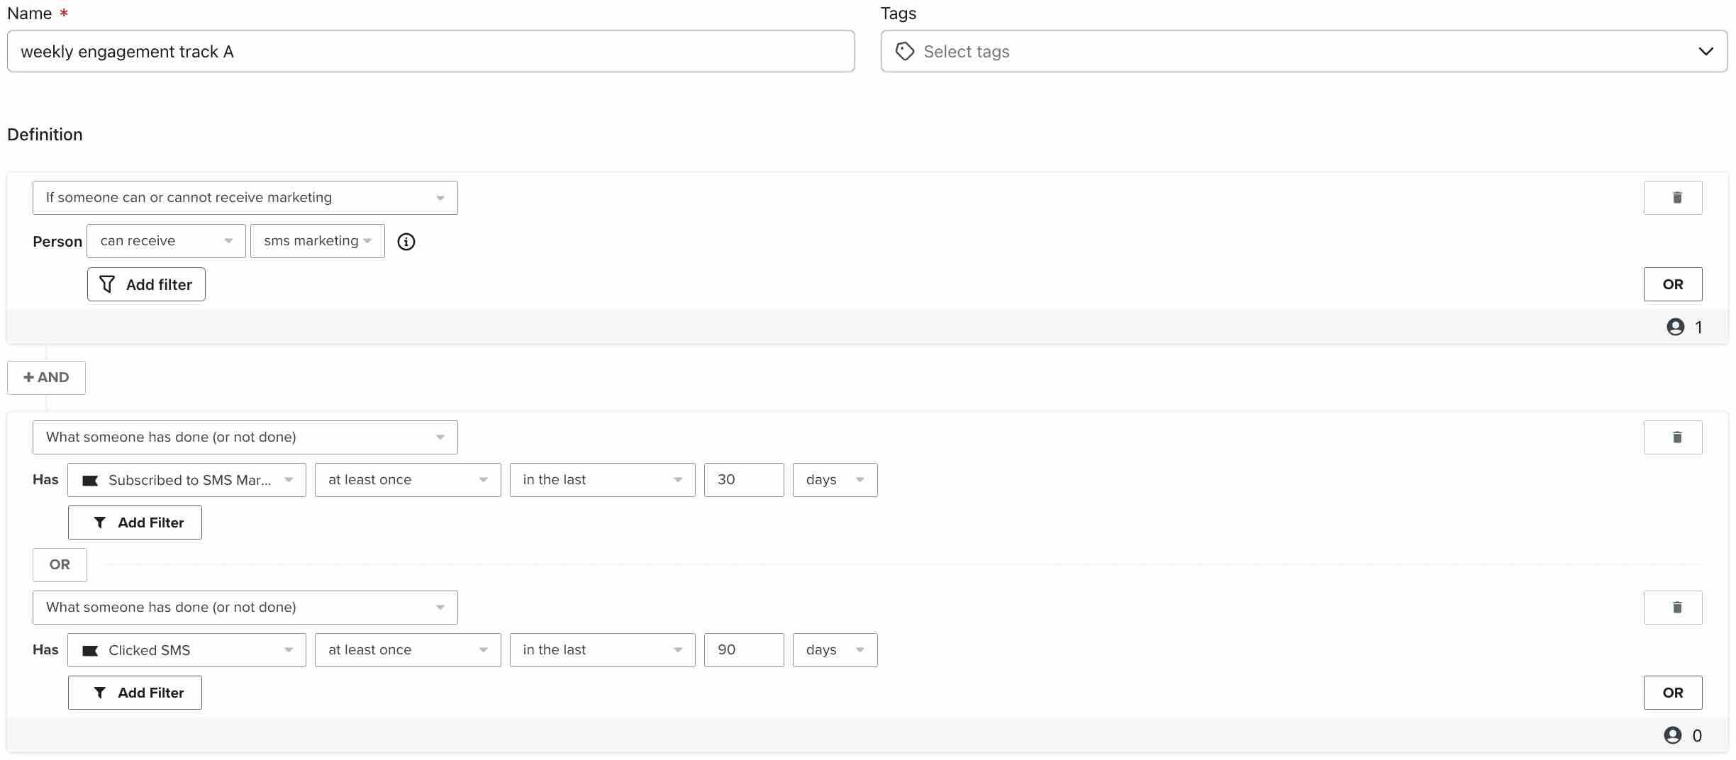Viewport: 1736px width, 760px height.
Task: Click the flag icon beside Clicked SMS
Action: [90, 651]
